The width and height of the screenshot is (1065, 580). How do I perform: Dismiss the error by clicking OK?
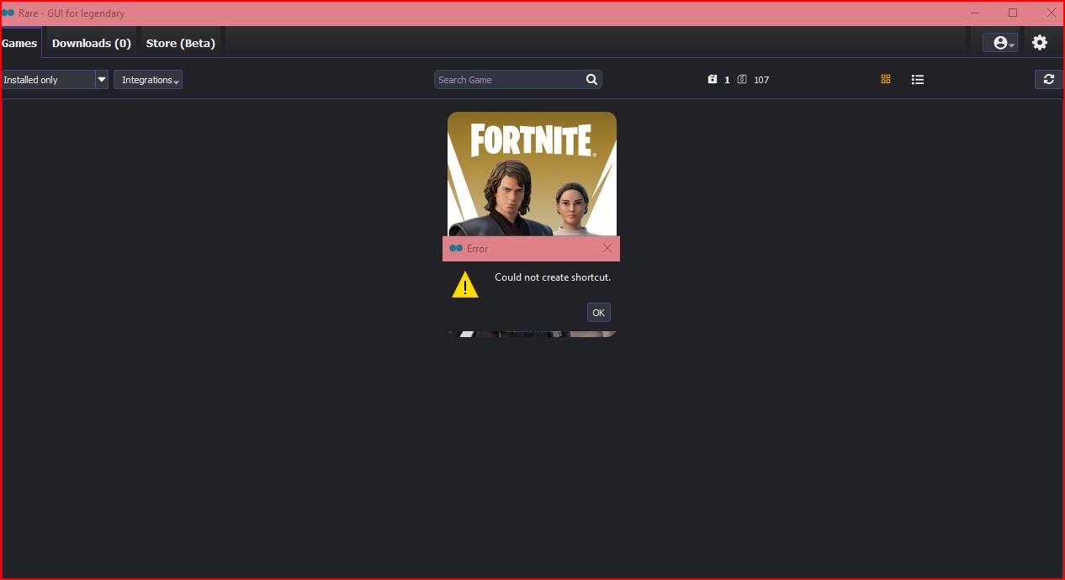[598, 312]
